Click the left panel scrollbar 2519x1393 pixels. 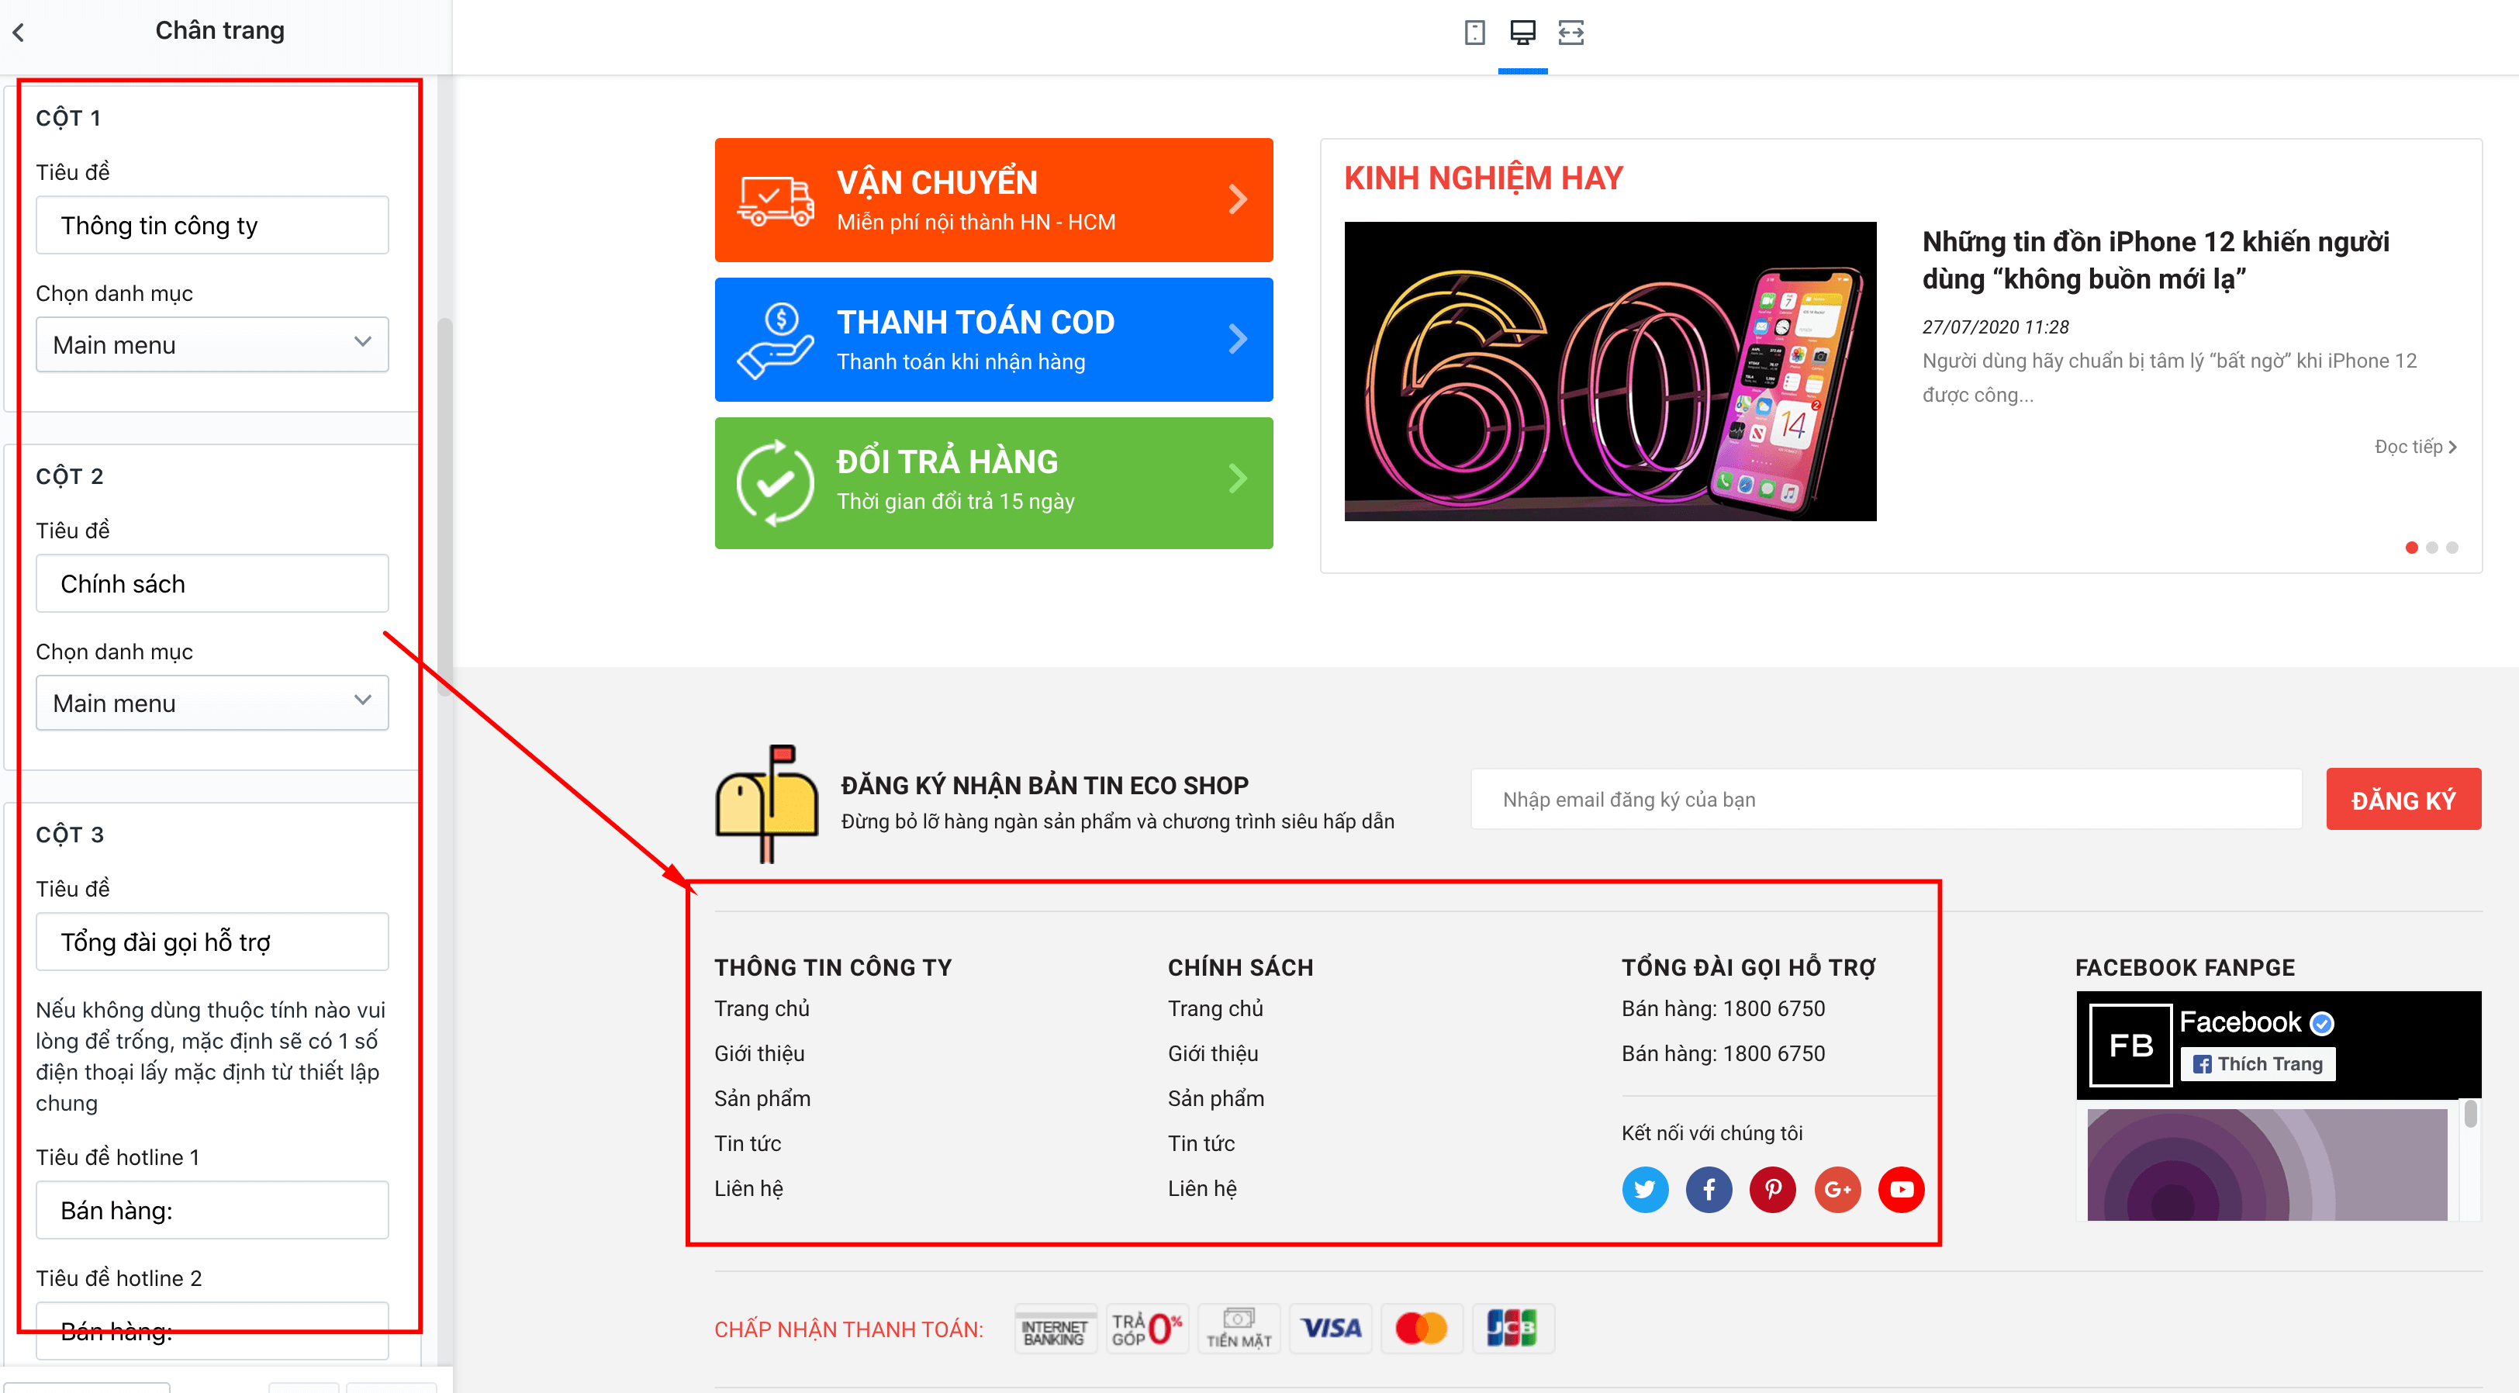pyautogui.click(x=444, y=506)
